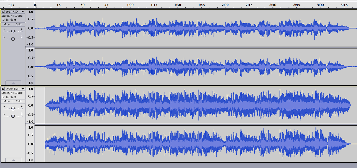Close the 1990s EMI track
The width and height of the screenshot is (357, 168).
(x=3, y=89)
